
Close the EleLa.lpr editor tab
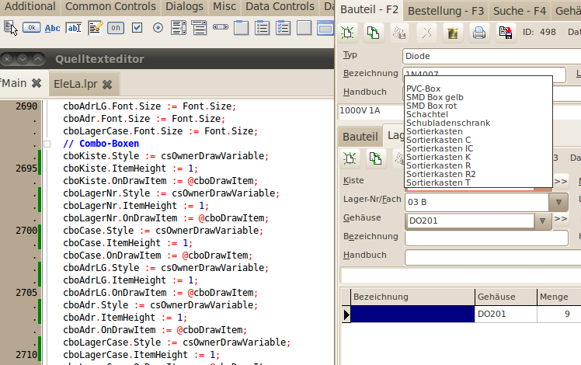coord(107,84)
